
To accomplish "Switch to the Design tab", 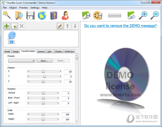I will tap(16, 52).
